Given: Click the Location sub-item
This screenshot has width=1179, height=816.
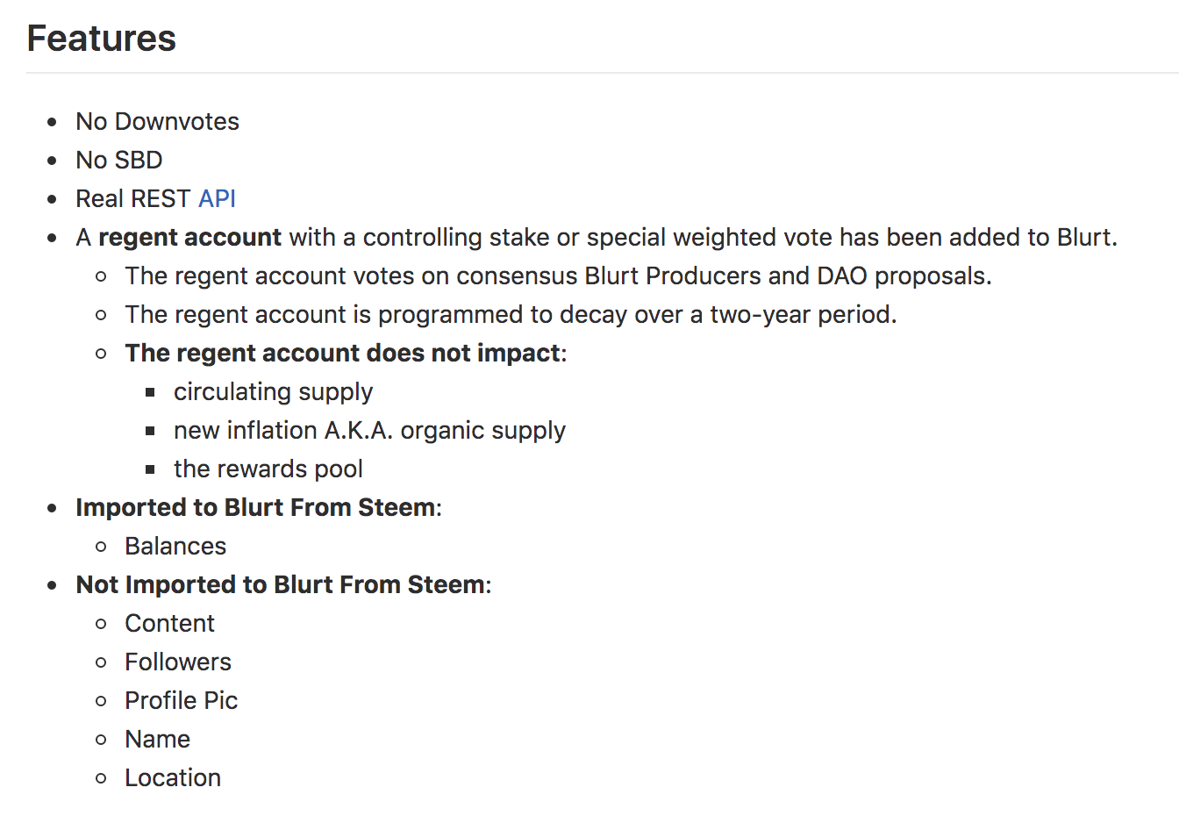Looking at the screenshot, I should 173,777.
